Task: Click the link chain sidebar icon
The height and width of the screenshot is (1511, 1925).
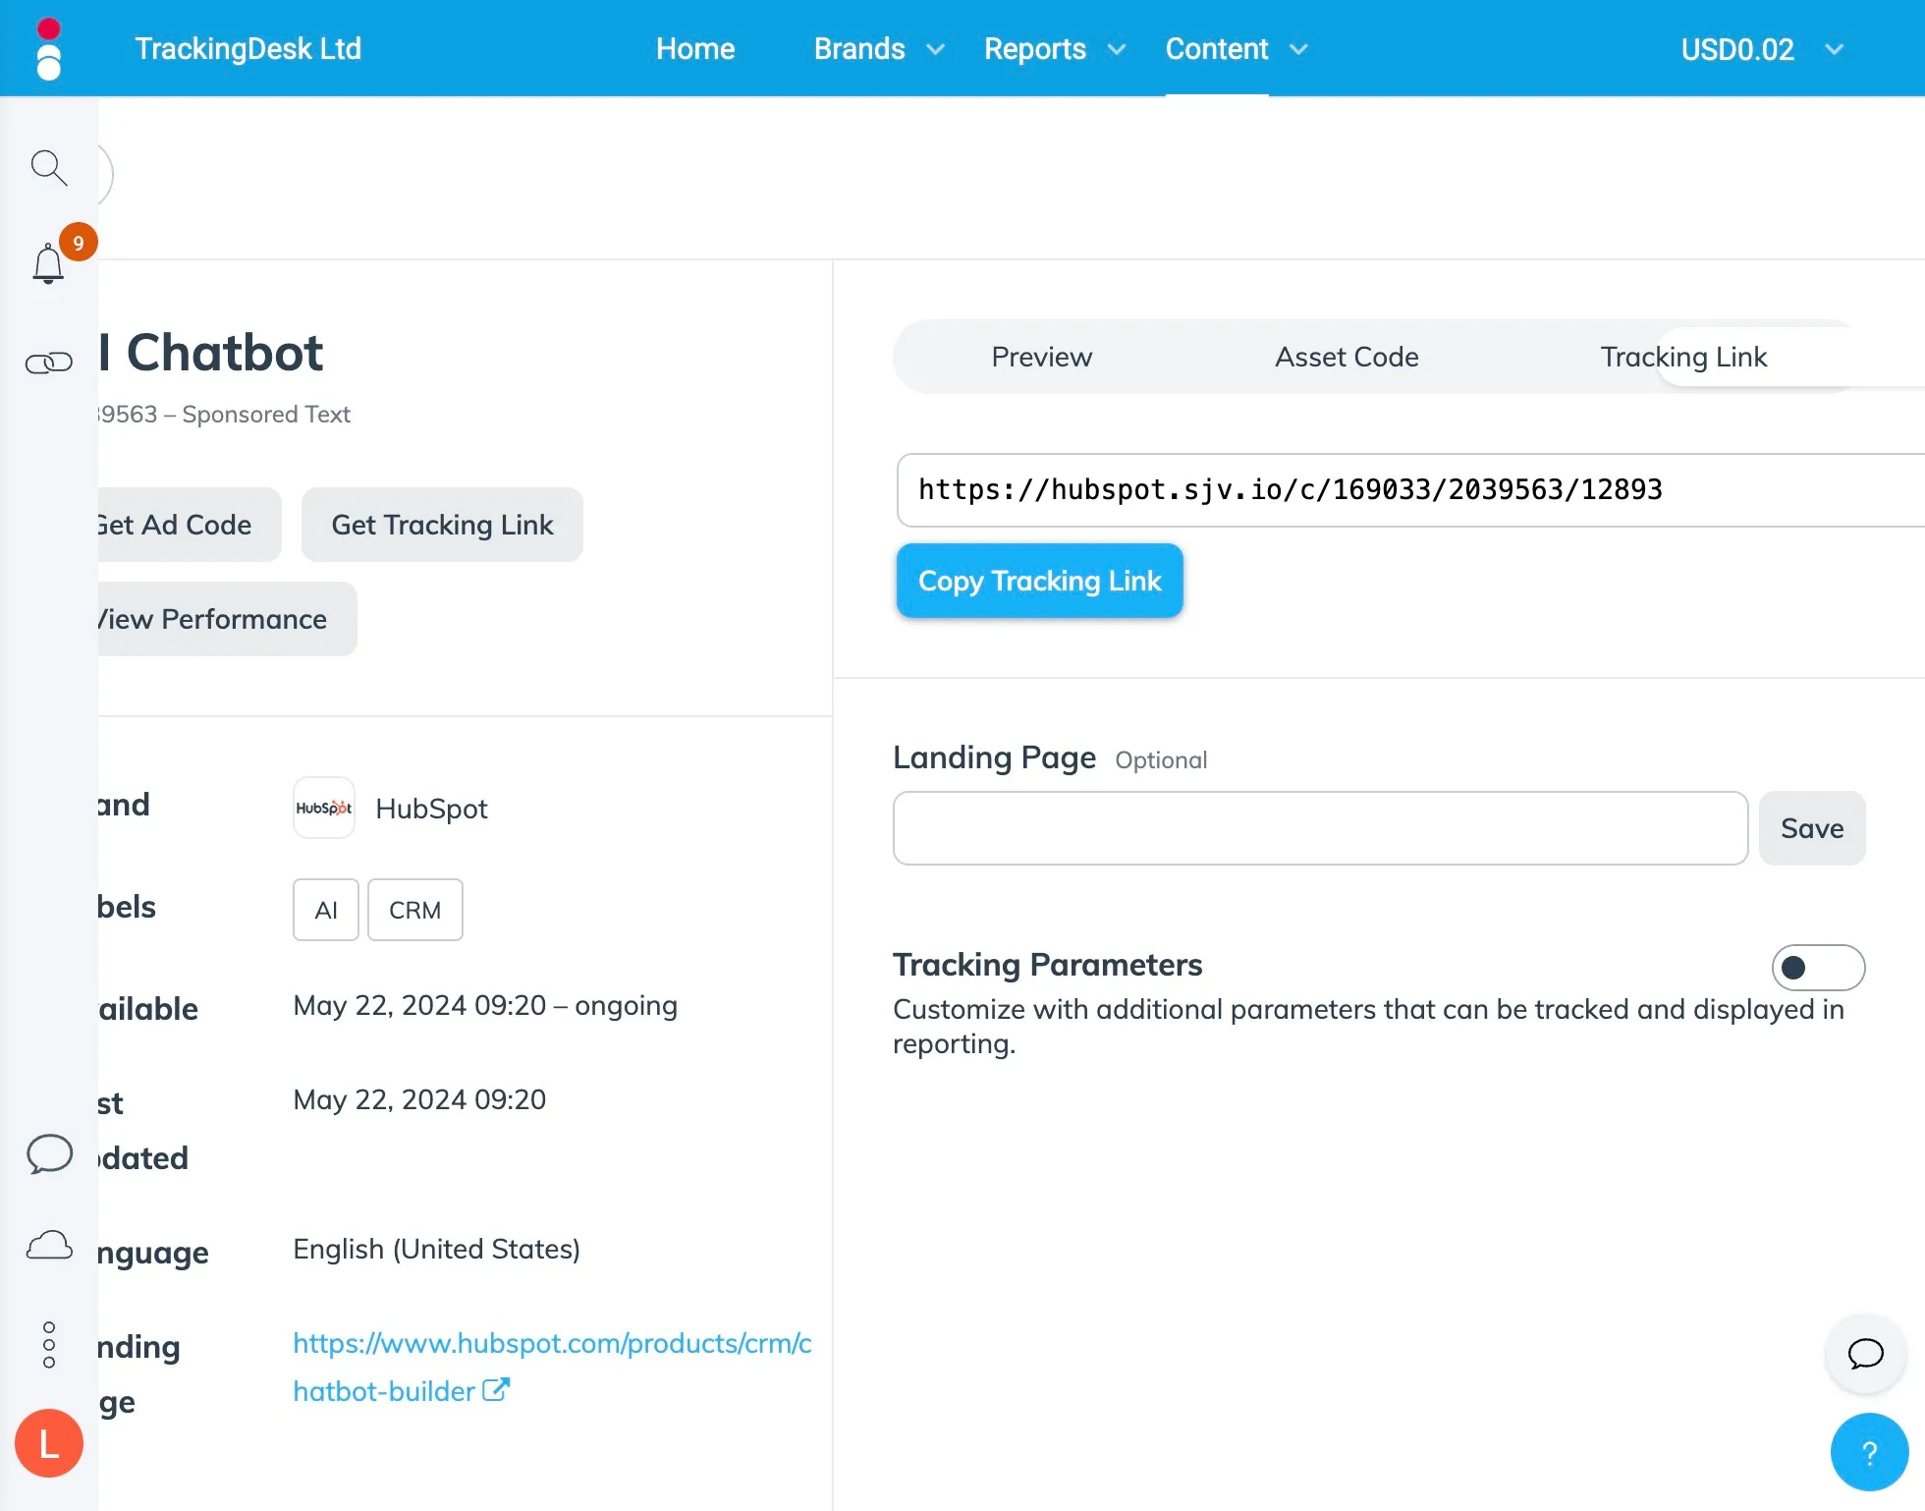Action: (x=49, y=364)
